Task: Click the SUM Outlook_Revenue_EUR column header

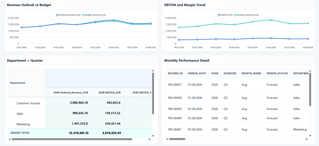Action: 71,93
